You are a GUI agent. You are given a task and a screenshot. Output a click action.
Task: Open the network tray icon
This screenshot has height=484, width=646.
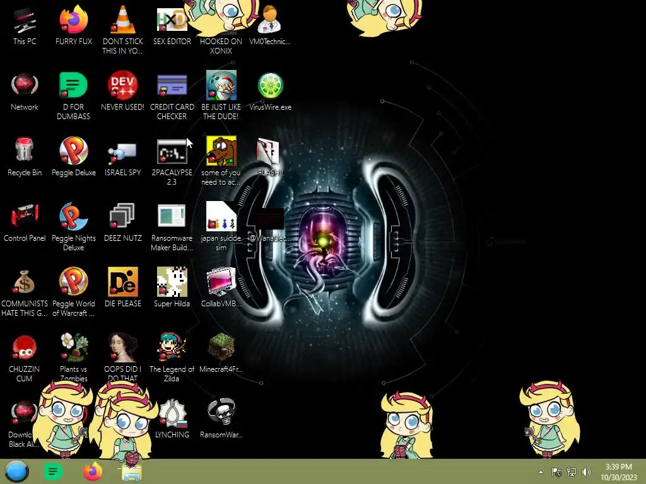(x=572, y=472)
